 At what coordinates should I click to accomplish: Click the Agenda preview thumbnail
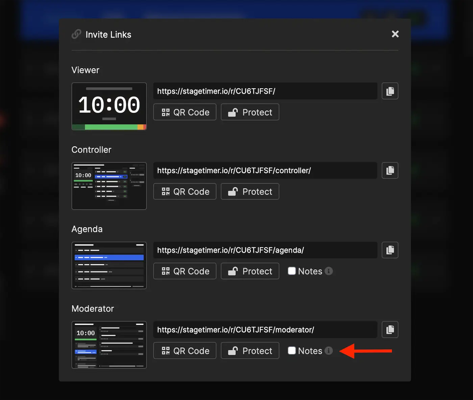(x=109, y=265)
